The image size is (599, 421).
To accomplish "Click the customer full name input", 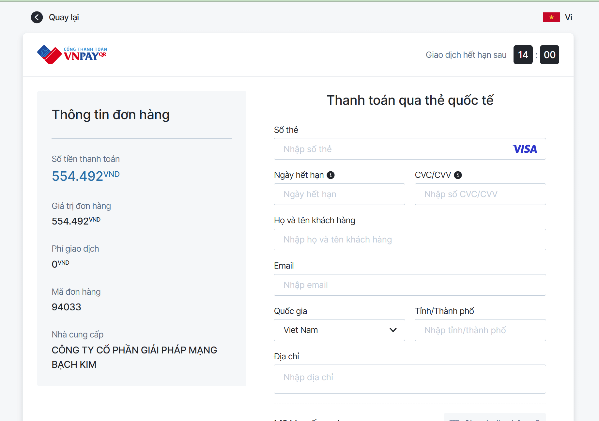I will pyautogui.click(x=409, y=240).
